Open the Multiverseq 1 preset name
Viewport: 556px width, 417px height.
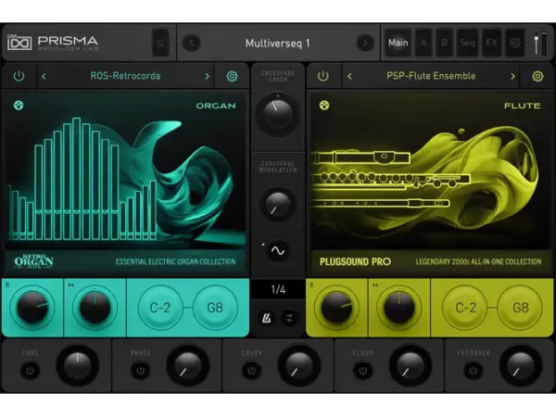[278, 44]
